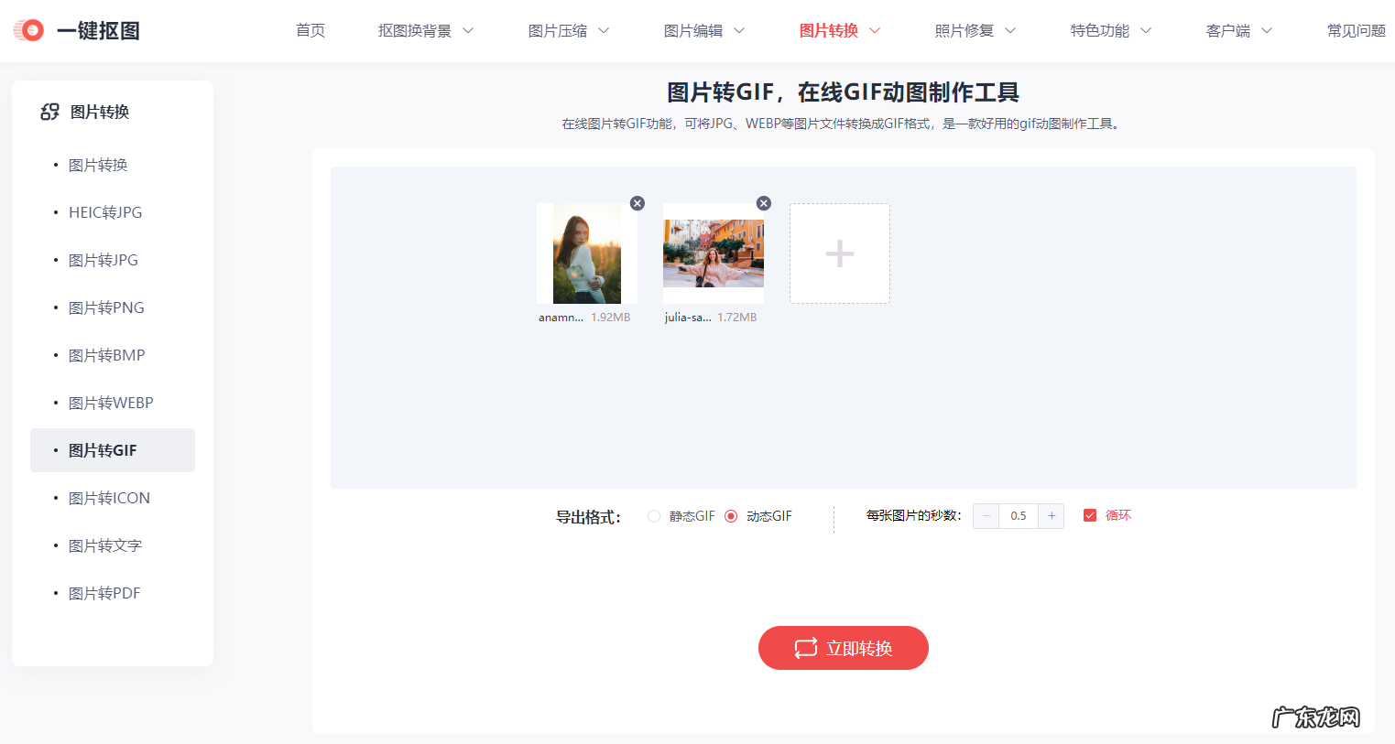Click the plus icon to increase seconds
This screenshot has width=1395, height=744.
pyautogui.click(x=1052, y=515)
